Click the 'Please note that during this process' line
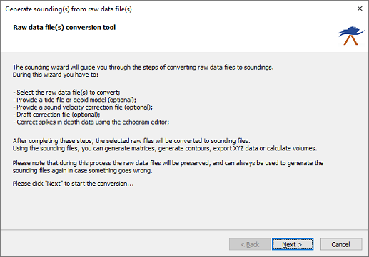 (x=168, y=163)
